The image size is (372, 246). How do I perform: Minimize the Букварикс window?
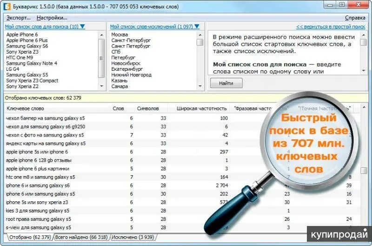click(x=331, y=5)
